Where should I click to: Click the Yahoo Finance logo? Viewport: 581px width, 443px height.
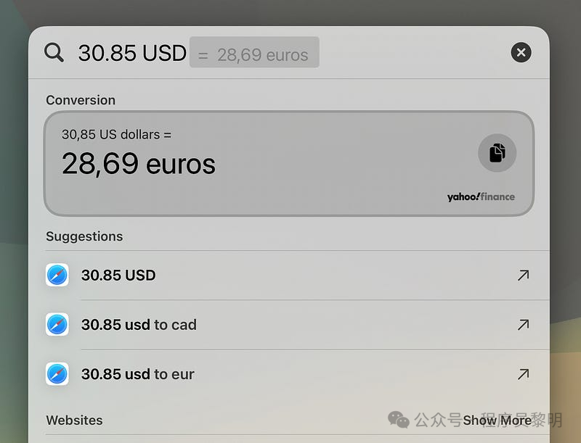481,196
